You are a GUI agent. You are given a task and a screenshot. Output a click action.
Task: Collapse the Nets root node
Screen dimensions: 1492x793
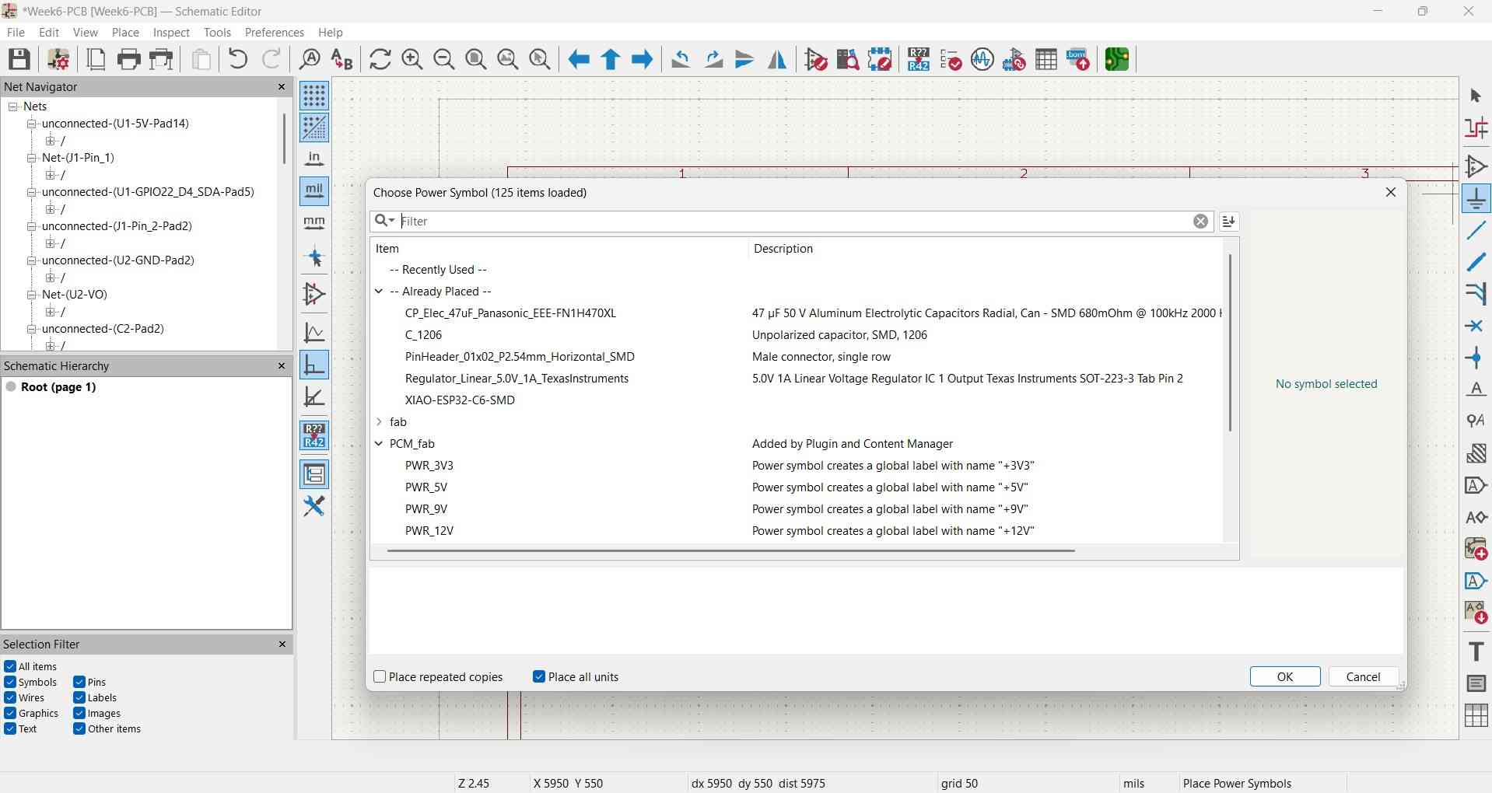coord(13,107)
